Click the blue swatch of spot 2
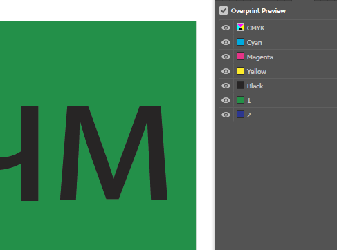The width and height of the screenshot is (337, 250). coord(240,115)
